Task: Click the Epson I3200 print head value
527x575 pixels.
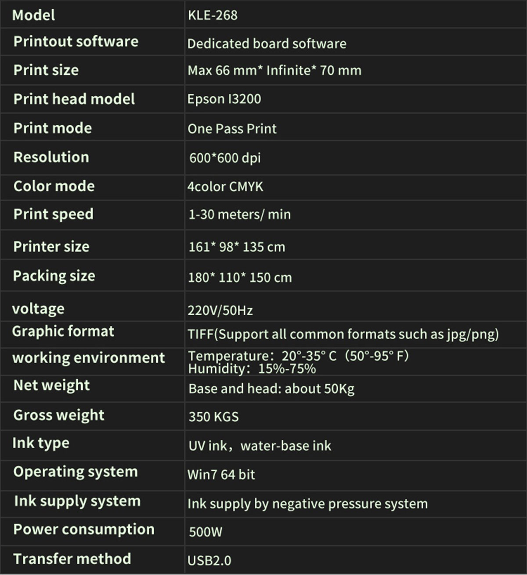Action: click(x=224, y=99)
